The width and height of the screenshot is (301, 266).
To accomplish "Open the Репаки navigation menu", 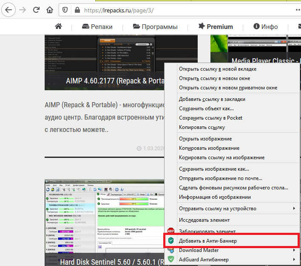I will (x=97, y=27).
